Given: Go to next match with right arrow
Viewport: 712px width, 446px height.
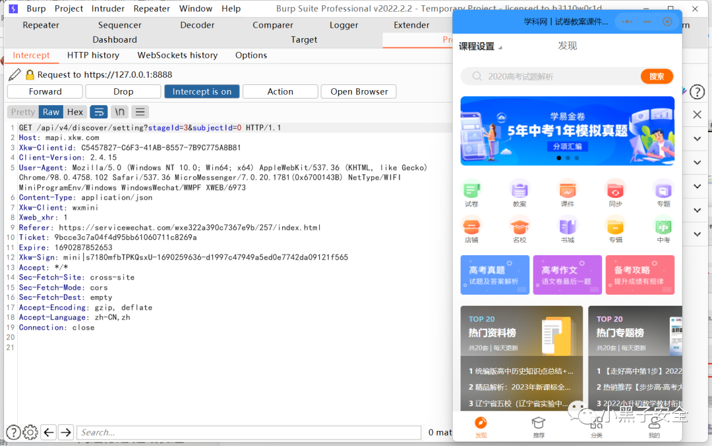Looking at the screenshot, I should (66, 432).
